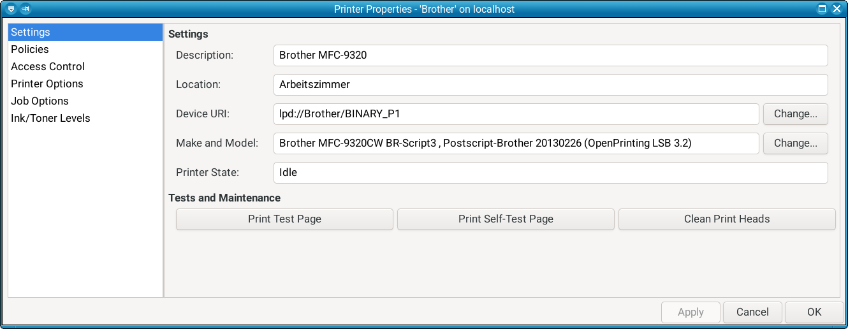Run Clean Print Heads
Screen dimensions: 848x329
coord(727,219)
